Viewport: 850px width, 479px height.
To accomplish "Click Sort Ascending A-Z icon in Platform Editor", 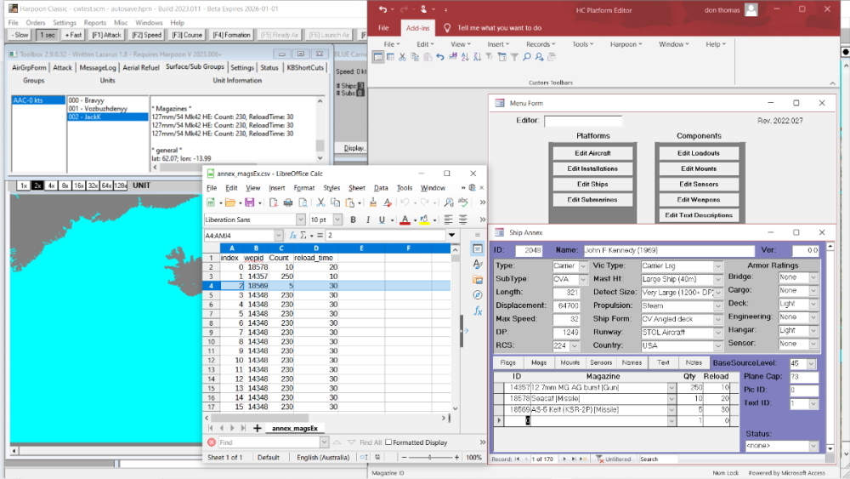I will (x=465, y=57).
